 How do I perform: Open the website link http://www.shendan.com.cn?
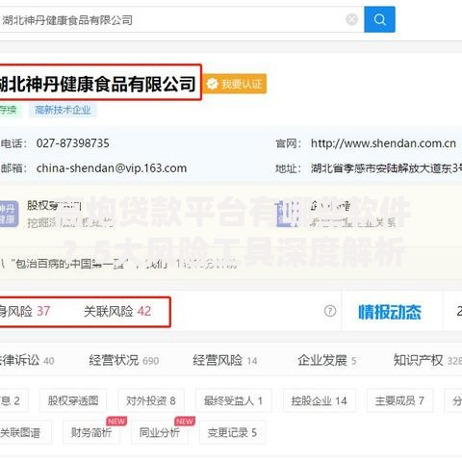pos(383,143)
